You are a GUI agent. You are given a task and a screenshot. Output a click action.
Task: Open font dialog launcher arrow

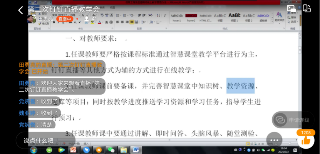(112, 29)
